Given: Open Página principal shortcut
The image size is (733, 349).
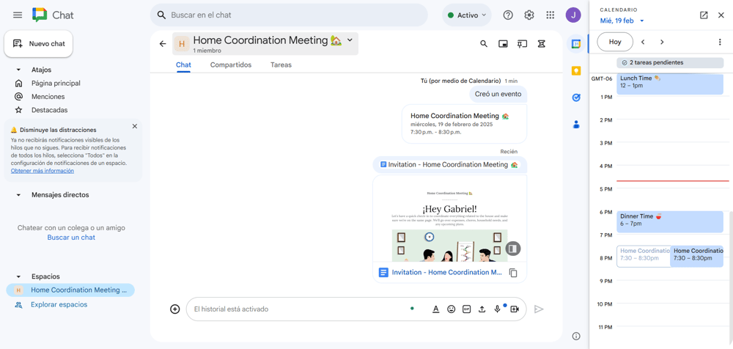Looking at the screenshot, I should pos(56,84).
